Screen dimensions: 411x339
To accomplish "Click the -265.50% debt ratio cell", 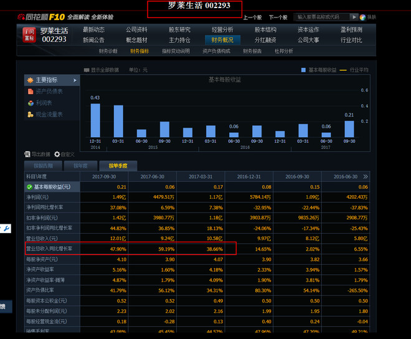I will point(357,290).
